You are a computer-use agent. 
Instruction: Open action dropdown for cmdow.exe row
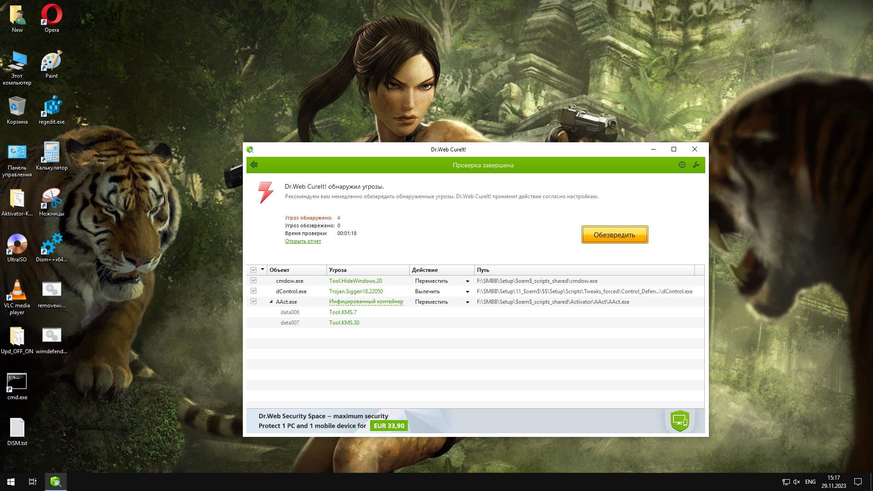467,281
